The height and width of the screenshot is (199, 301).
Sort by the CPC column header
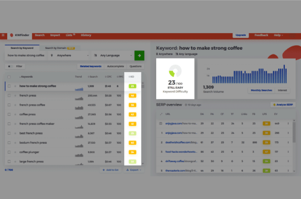[108, 77]
